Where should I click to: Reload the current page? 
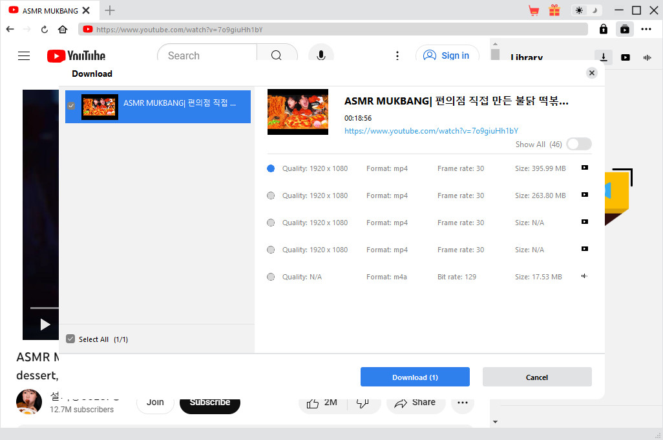click(x=45, y=29)
